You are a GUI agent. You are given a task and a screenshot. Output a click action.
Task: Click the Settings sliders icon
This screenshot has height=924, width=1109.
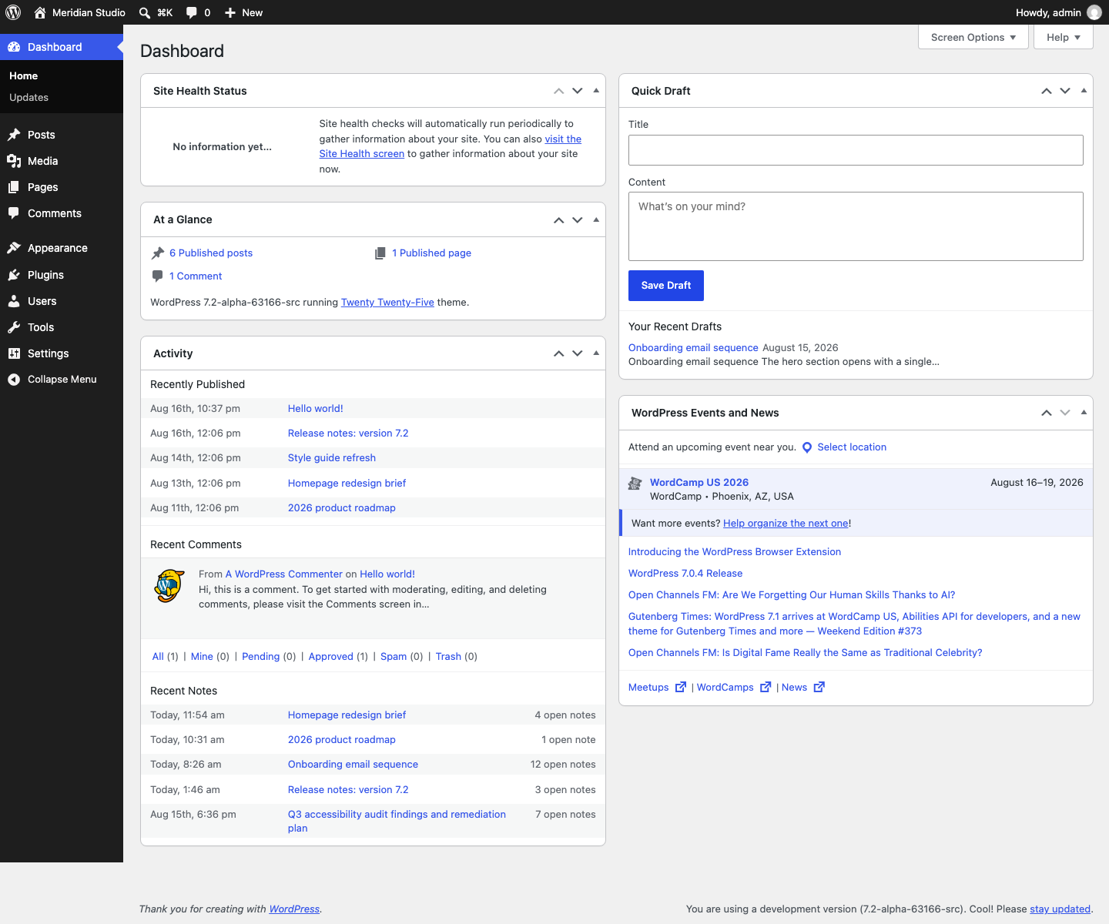coord(14,353)
